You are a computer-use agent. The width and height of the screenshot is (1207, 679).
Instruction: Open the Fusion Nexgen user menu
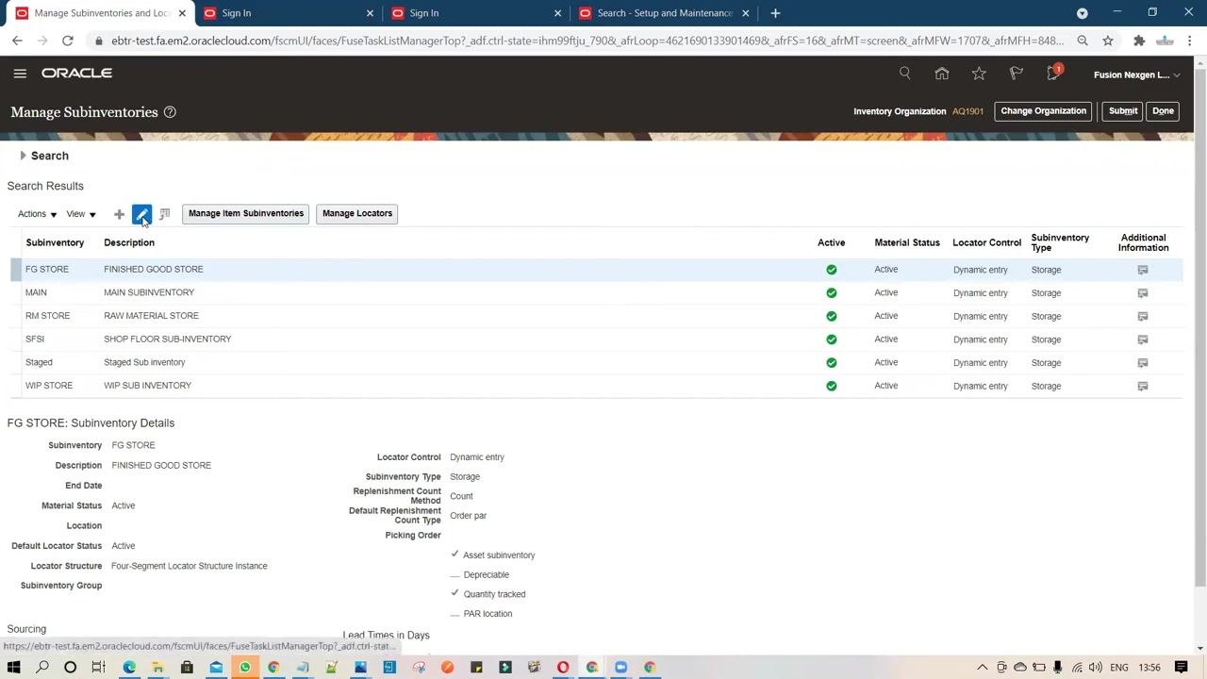[x=1136, y=75]
